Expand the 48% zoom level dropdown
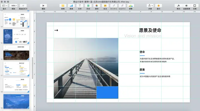 coord(13,6)
